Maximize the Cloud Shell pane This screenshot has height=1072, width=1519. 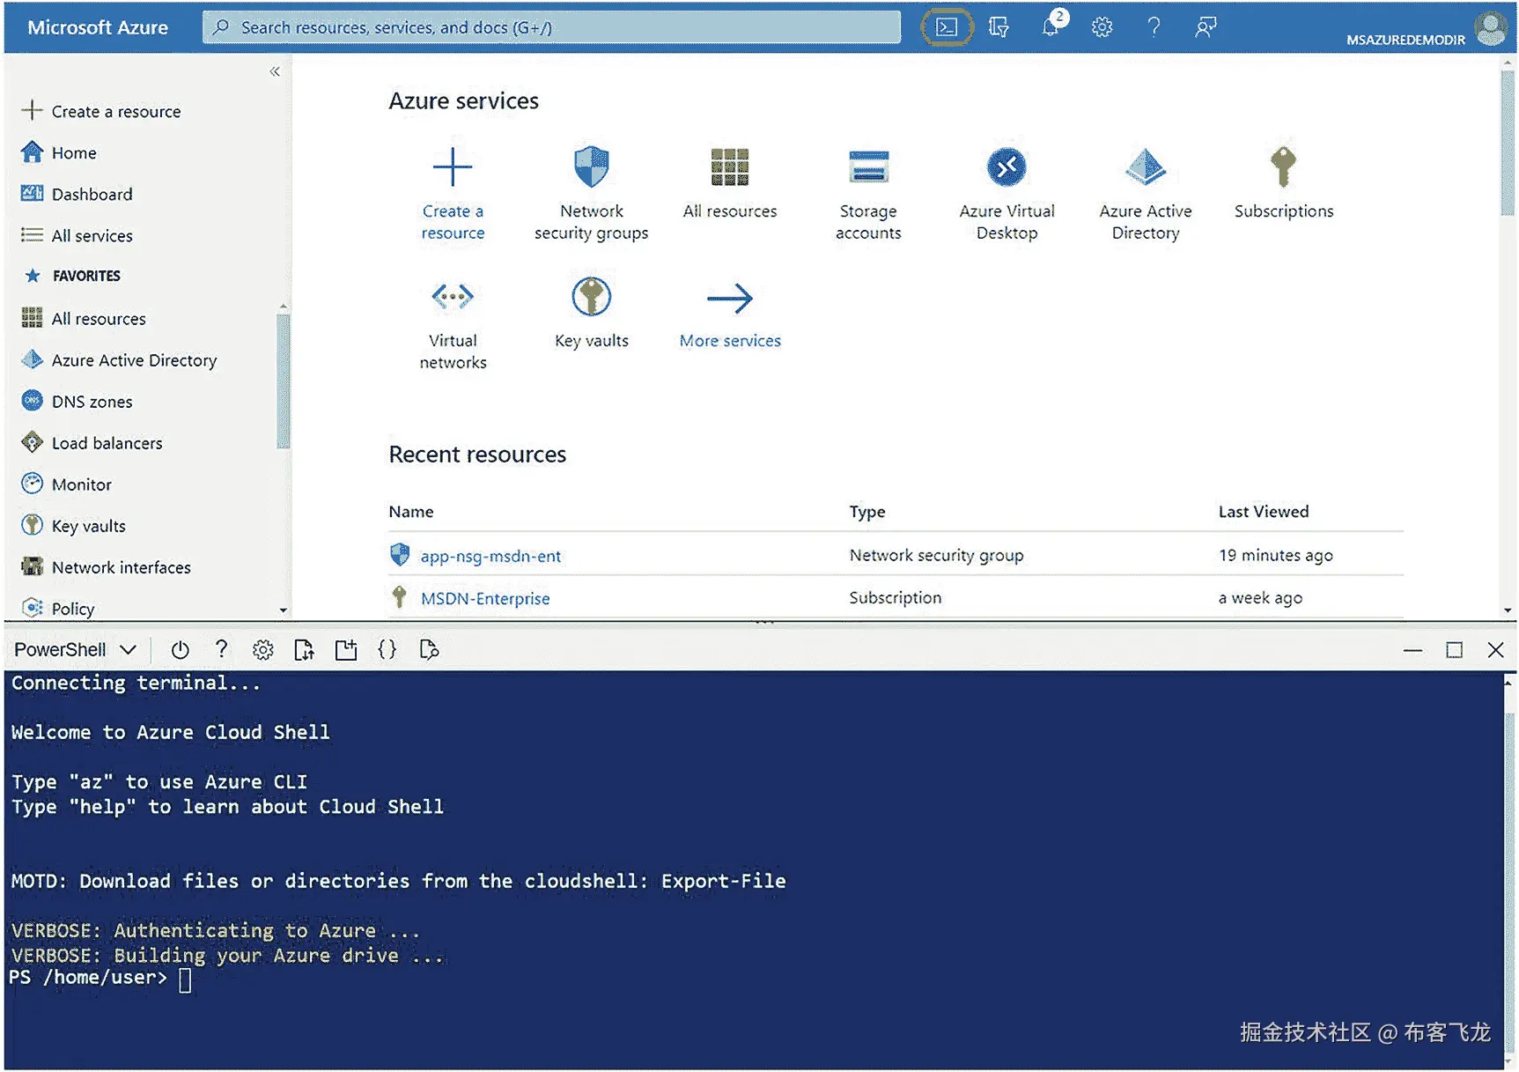[x=1454, y=650]
